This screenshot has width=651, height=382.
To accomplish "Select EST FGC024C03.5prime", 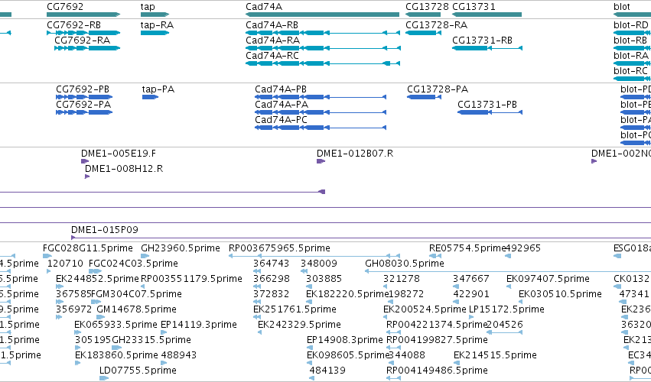I will coord(96,271).
